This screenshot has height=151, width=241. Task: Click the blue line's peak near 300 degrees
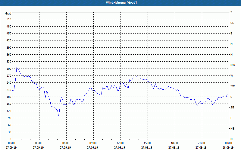pos(17,67)
